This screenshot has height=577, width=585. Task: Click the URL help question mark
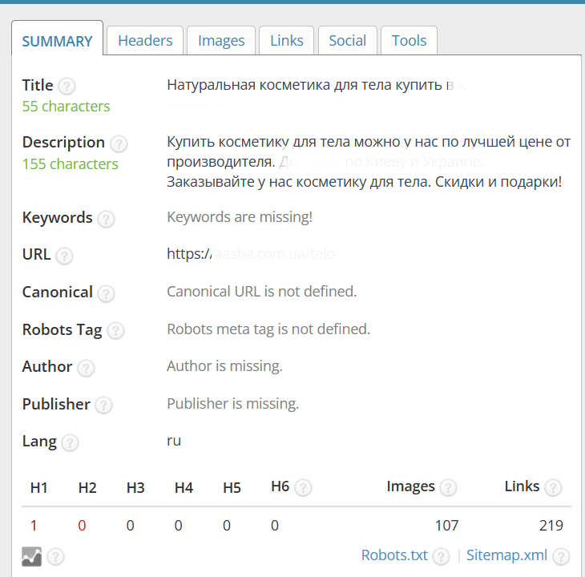tap(64, 256)
